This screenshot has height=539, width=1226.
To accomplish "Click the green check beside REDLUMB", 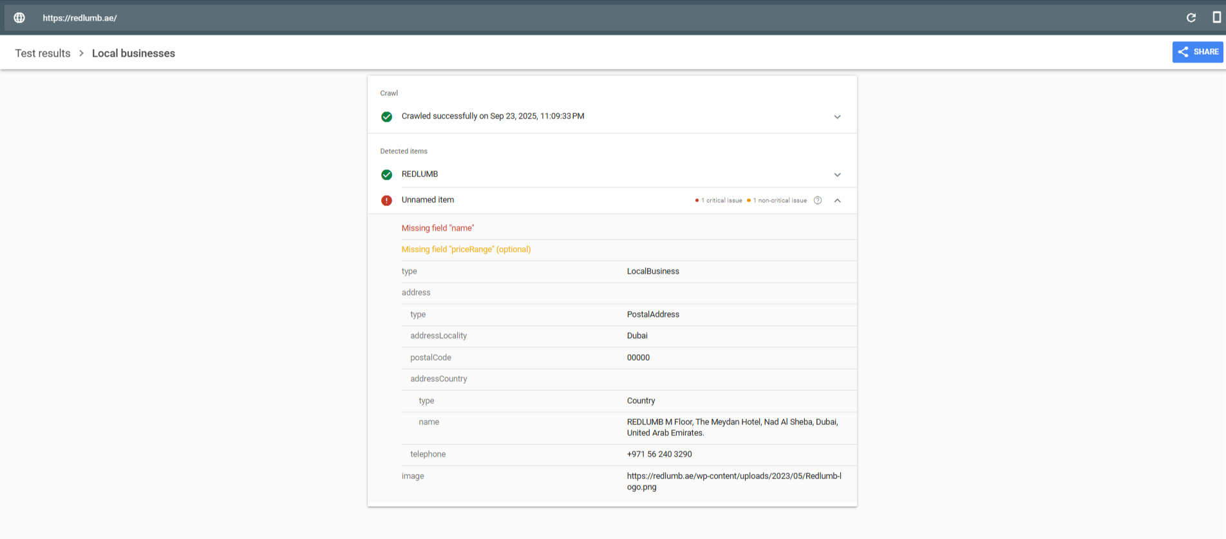I will tap(386, 175).
